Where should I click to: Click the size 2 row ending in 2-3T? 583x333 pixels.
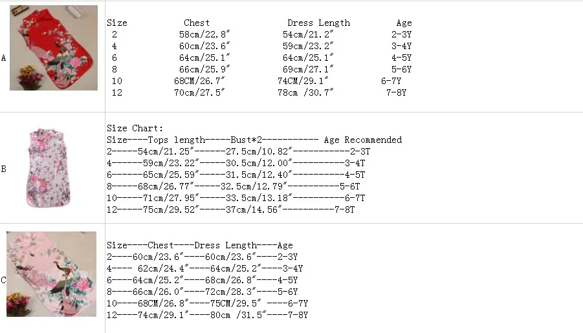point(238,152)
